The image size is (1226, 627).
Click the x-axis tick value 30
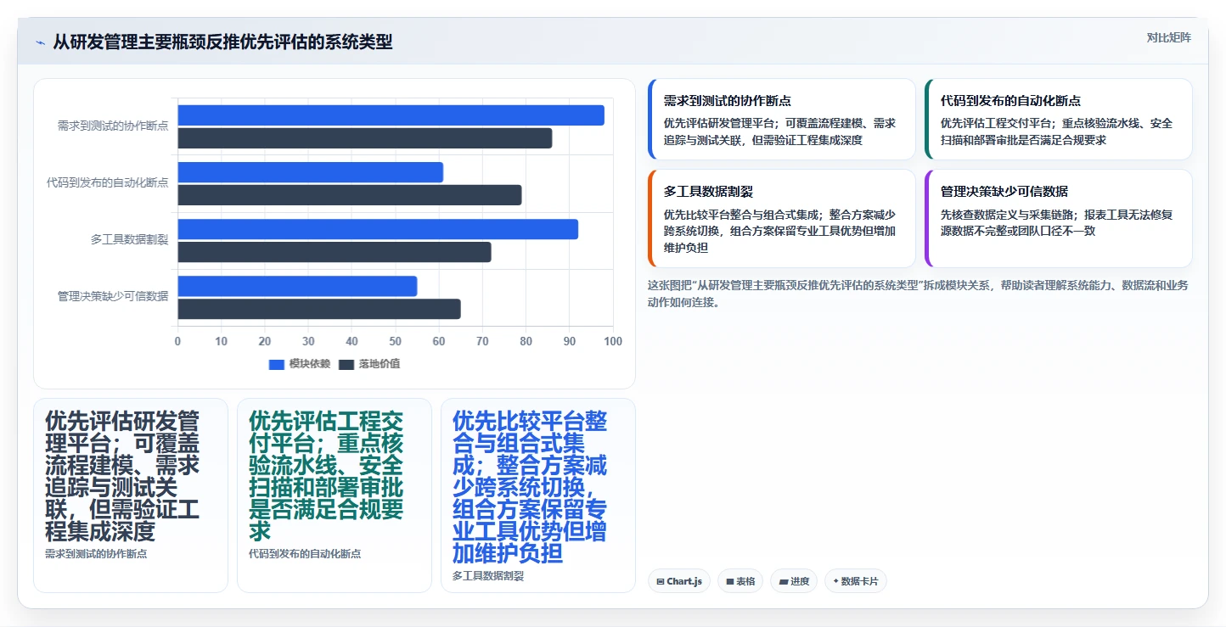(308, 341)
